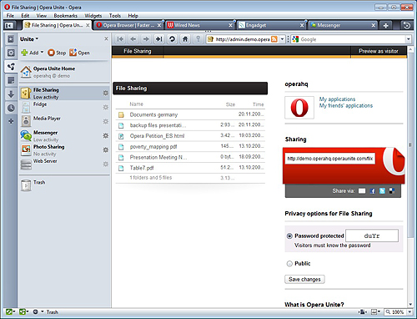
Task: Toggle the File Sharing service gear icon
Action: coord(106,93)
